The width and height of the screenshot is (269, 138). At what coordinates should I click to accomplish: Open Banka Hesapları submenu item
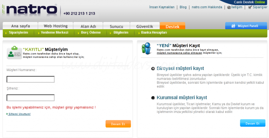[154, 33]
